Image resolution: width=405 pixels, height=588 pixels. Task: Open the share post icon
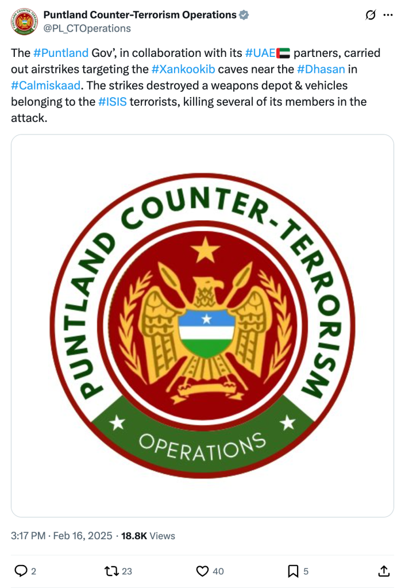(x=384, y=571)
